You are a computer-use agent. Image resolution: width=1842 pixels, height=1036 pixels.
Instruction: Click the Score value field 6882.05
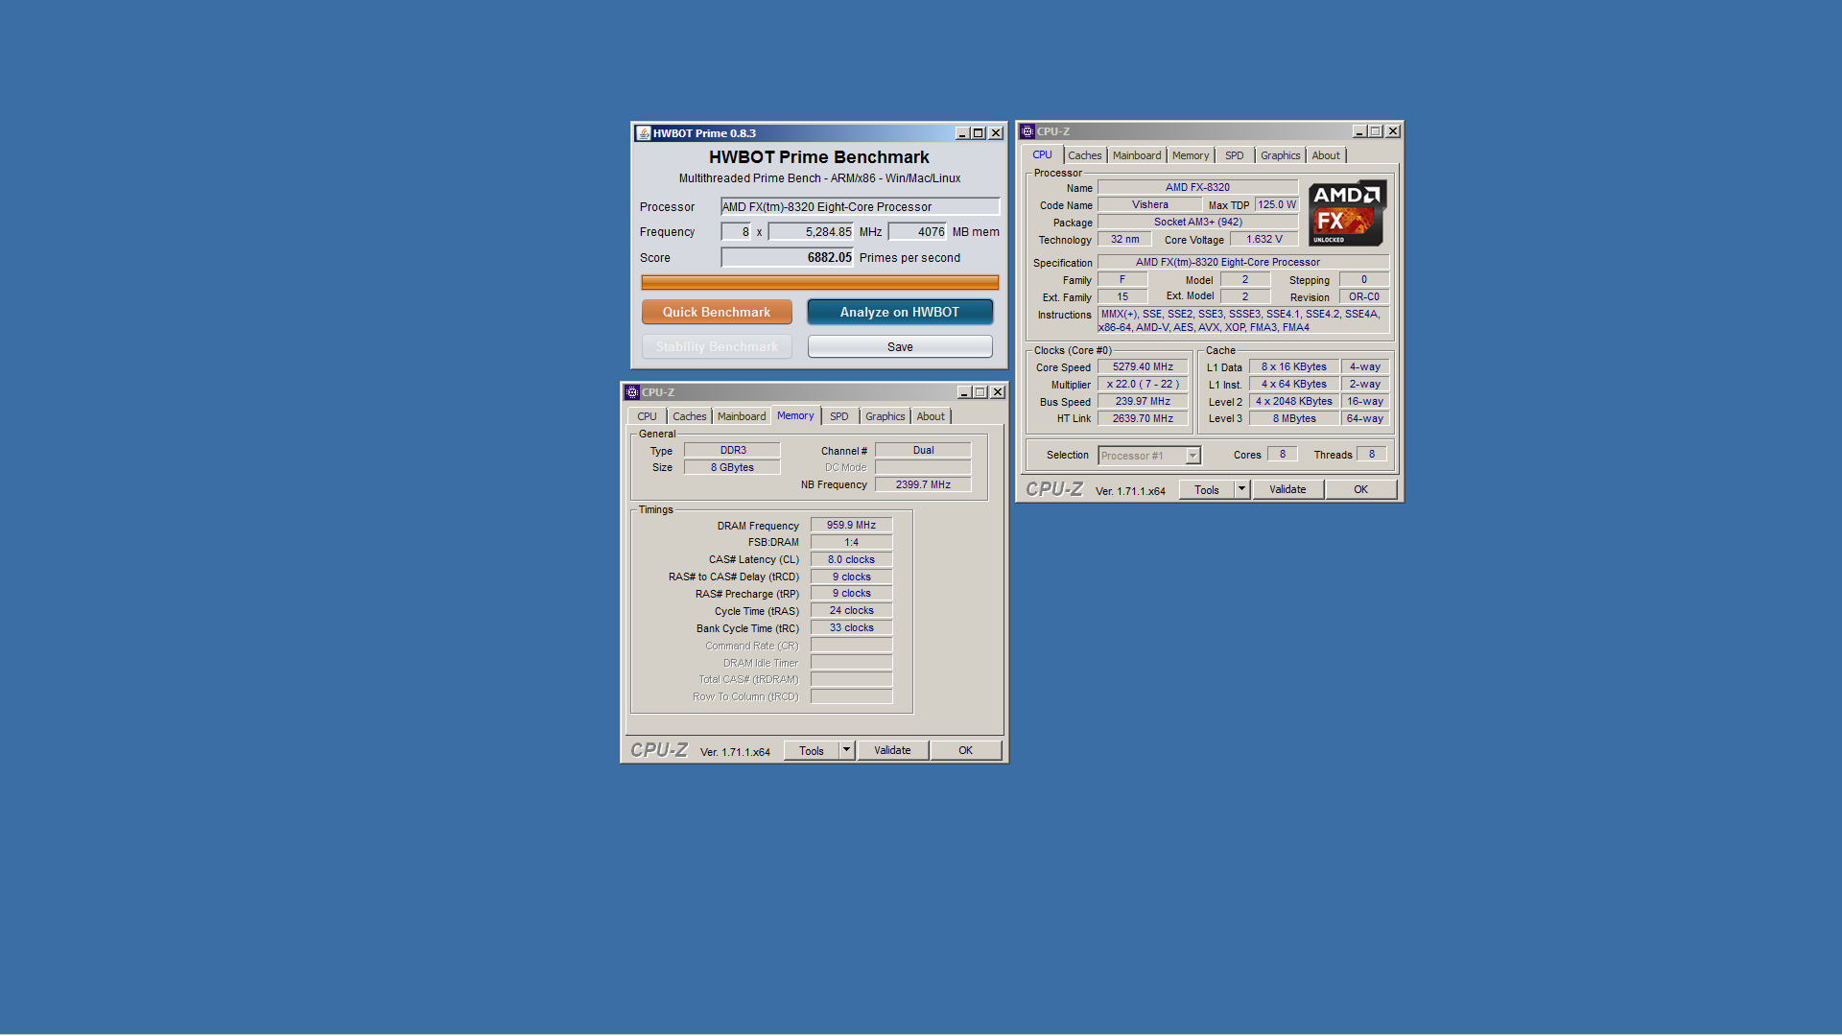coord(788,257)
